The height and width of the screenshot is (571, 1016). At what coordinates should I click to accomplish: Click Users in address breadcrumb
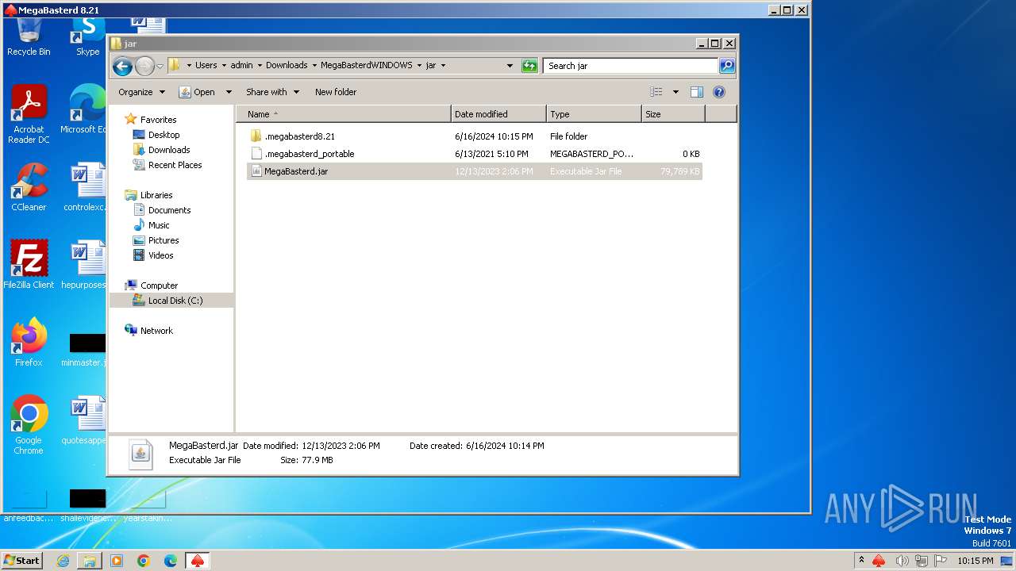(x=206, y=66)
